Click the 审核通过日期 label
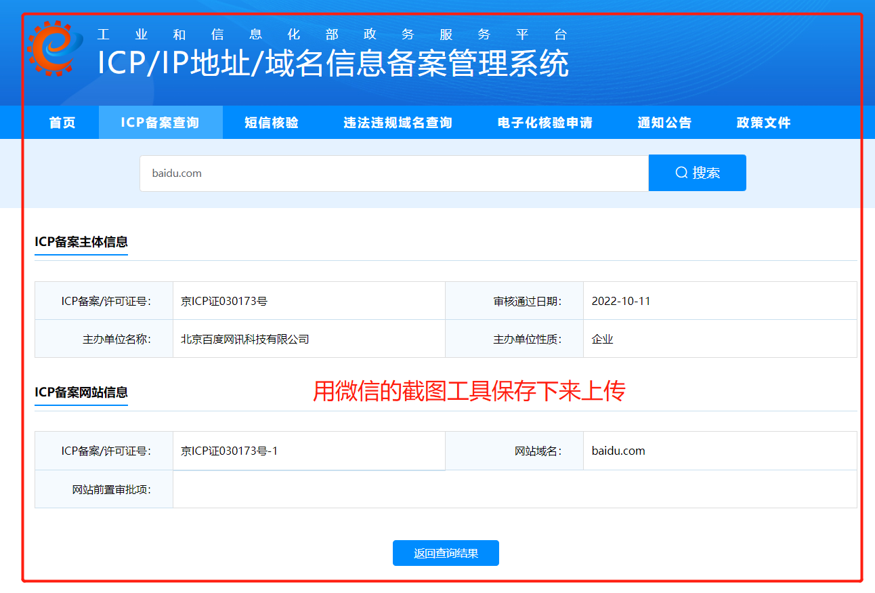875x593 pixels. point(528,301)
